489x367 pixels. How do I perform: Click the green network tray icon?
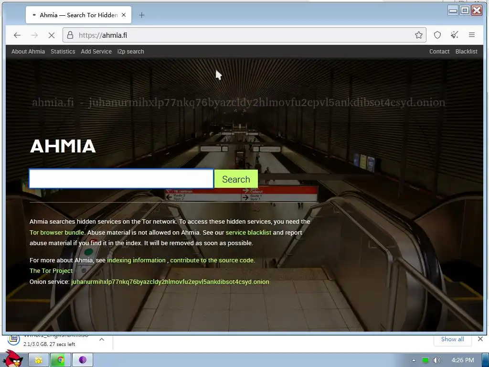point(425,360)
